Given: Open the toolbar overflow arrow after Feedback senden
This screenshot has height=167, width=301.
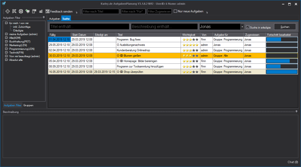Looking at the screenshot, I should coord(77,12).
